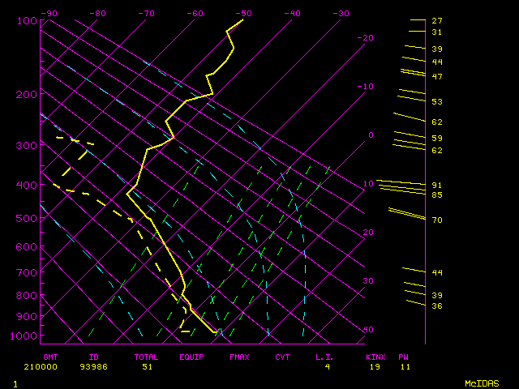Select the KINX value 19
This screenshot has height=389, width=519.
pos(375,367)
